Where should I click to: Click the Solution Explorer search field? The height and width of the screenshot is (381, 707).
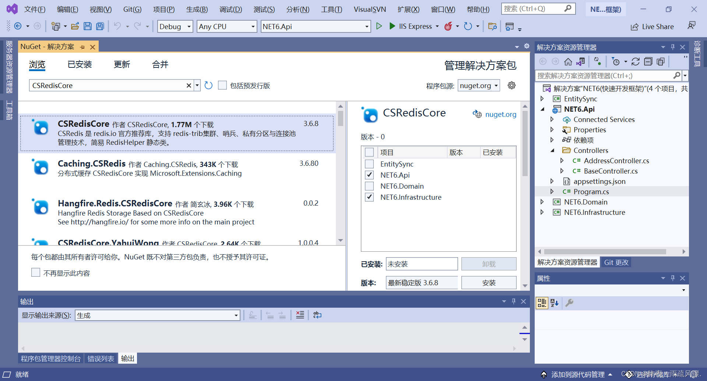(x=604, y=76)
